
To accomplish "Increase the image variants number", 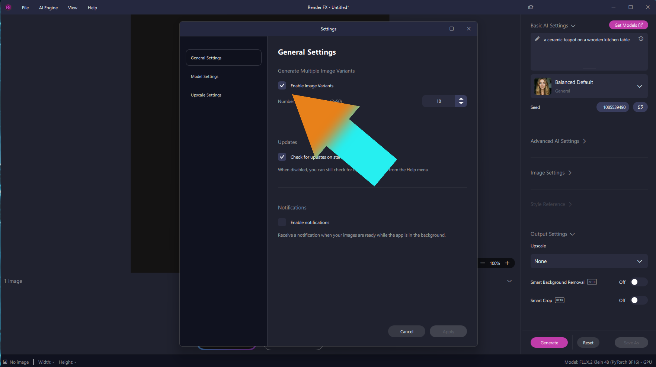I will [x=461, y=99].
